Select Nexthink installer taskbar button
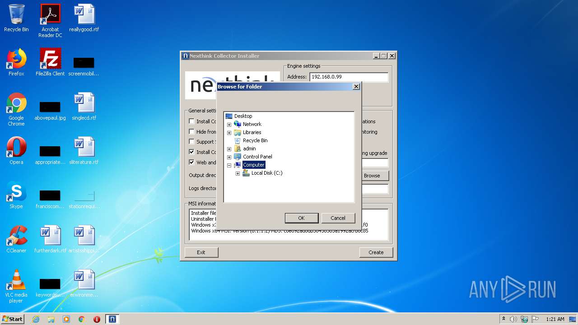Screen dimensions: 578x325 (112, 319)
